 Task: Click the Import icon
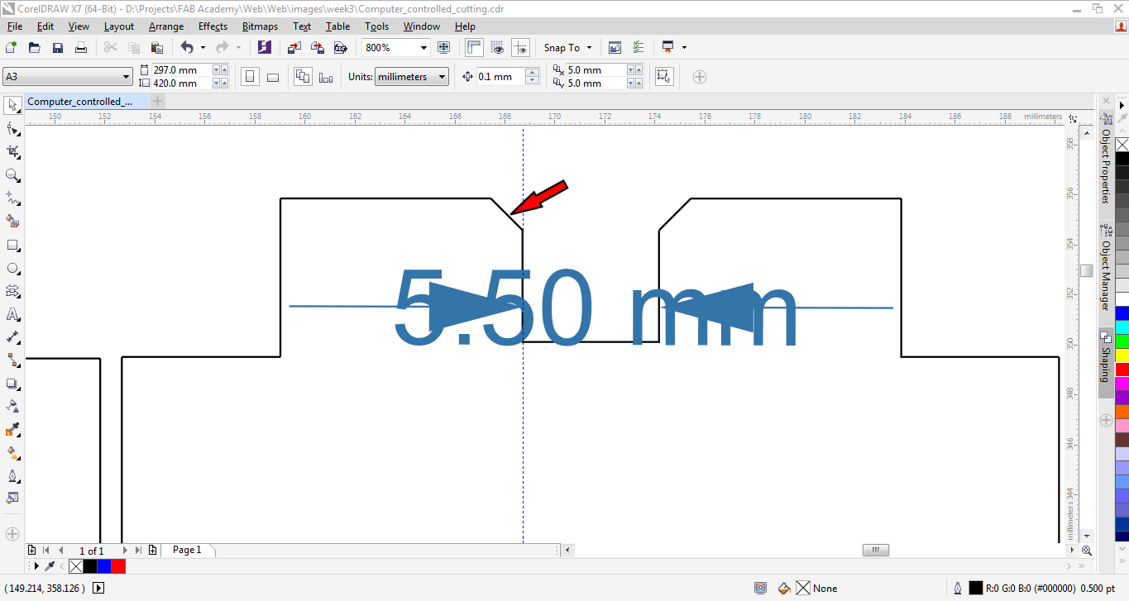coord(294,48)
